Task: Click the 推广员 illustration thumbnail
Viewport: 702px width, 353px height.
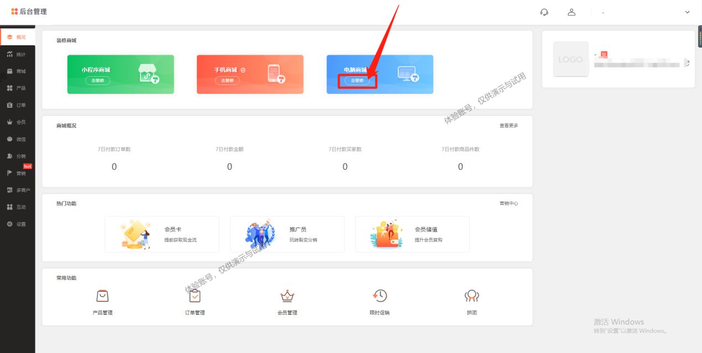Action: (260, 234)
